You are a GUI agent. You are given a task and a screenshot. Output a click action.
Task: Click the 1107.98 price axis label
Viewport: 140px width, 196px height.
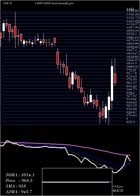coord(133,27)
